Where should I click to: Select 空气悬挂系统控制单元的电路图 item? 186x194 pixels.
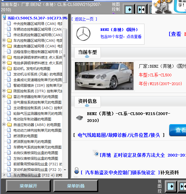[37, 102]
